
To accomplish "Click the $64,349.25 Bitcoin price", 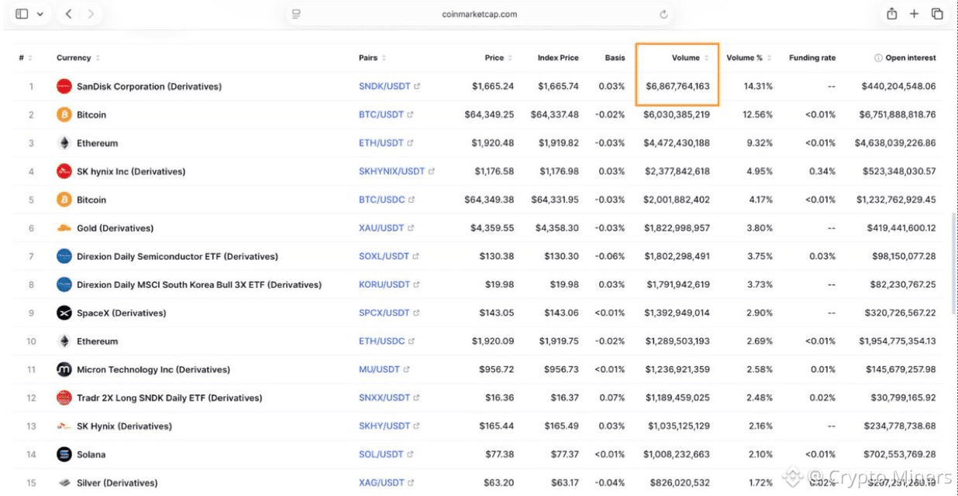I will pyautogui.click(x=489, y=115).
